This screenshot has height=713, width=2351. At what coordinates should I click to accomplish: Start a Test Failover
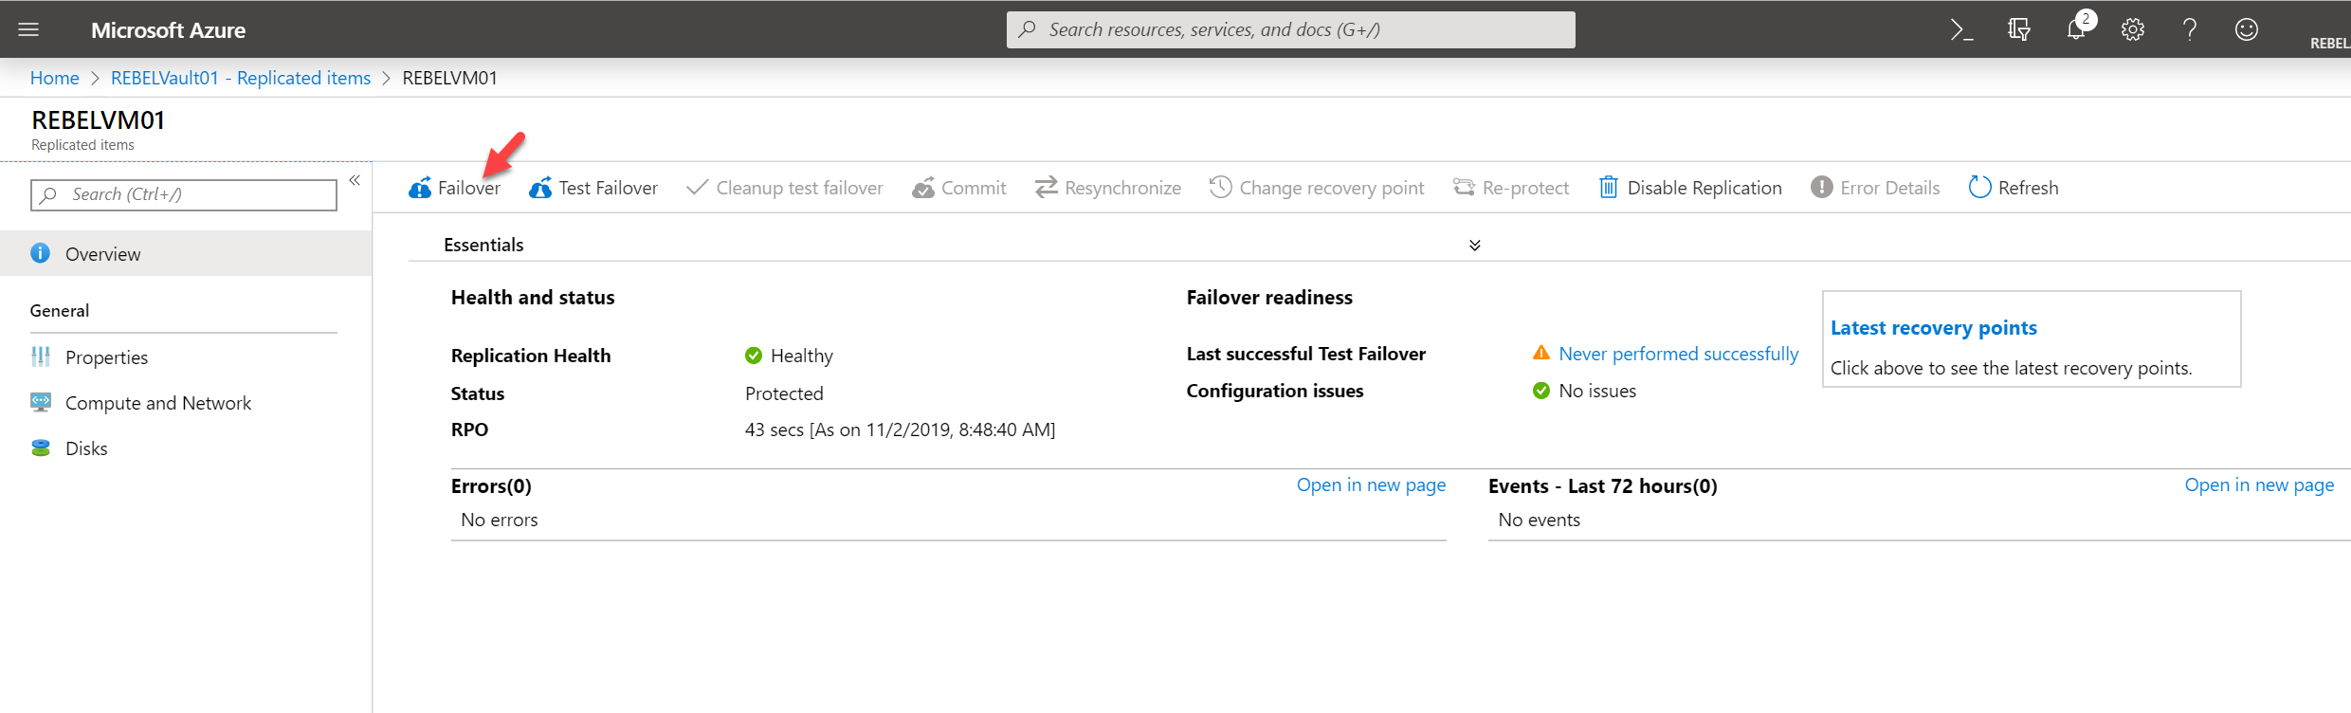click(x=593, y=188)
